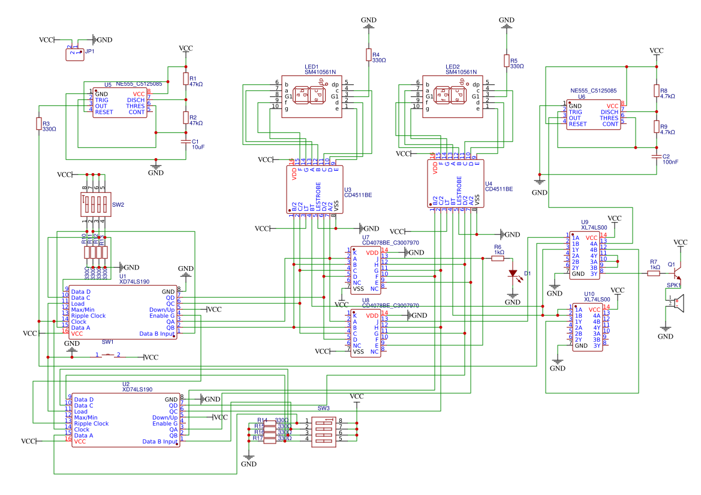
Task: Select the SW2 DIP switch block
Action: pyautogui.click(x=95, y=205)
